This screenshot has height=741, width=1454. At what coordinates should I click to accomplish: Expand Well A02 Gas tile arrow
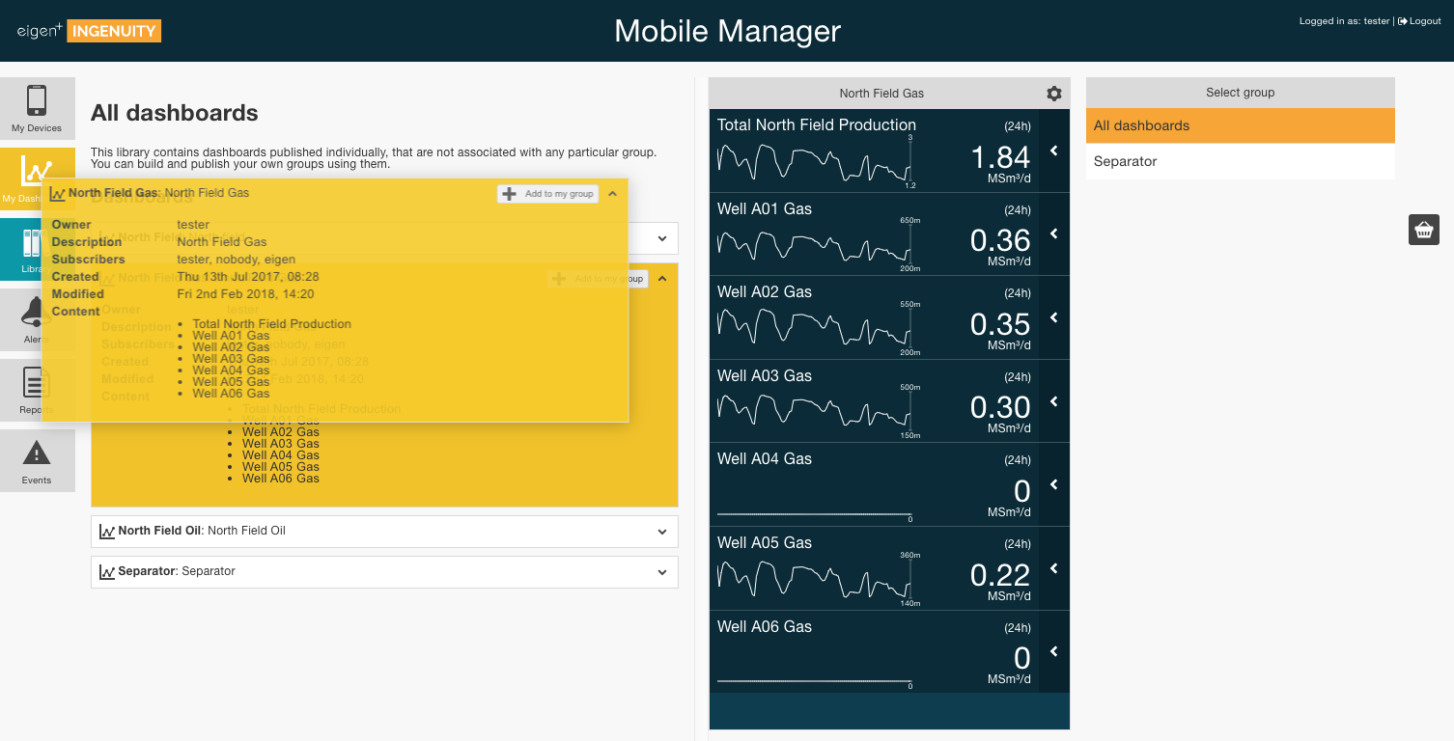click(x=1054, y=317)
